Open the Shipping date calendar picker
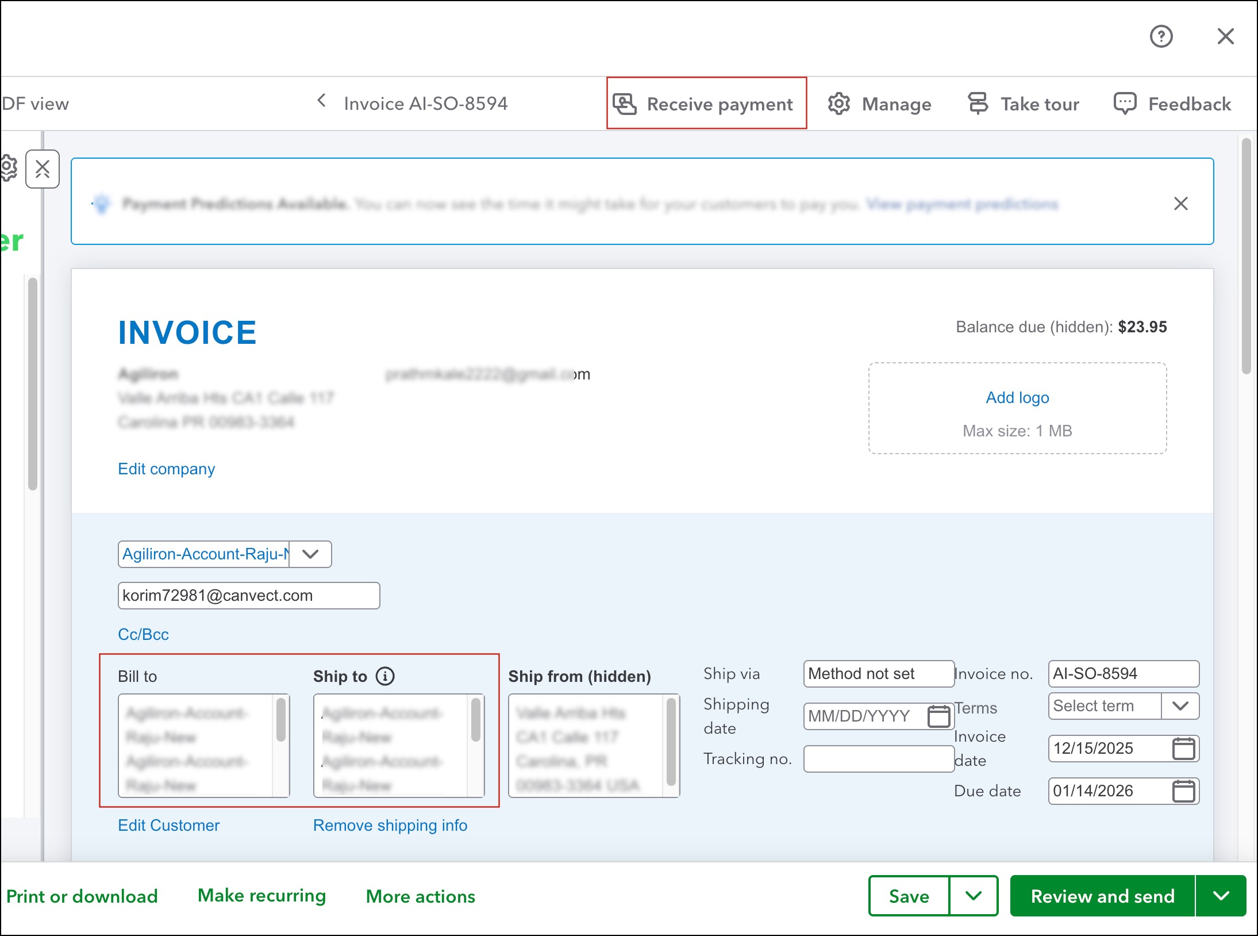Screen dimensions: 1258x936 coord(939,716)
